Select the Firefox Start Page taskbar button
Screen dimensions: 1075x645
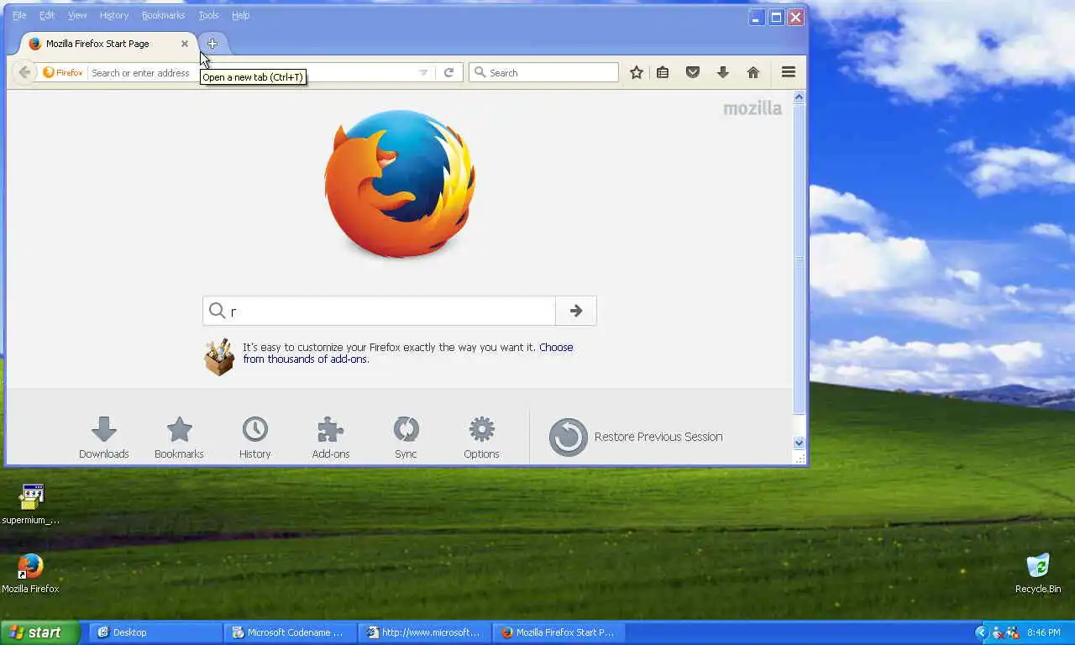558,632
